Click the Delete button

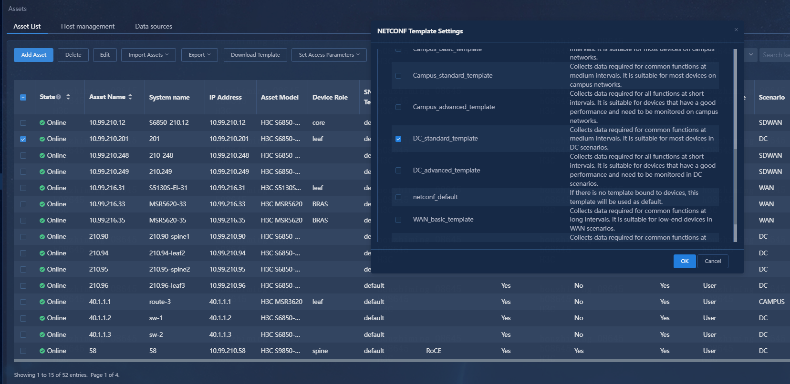(73, 55)
